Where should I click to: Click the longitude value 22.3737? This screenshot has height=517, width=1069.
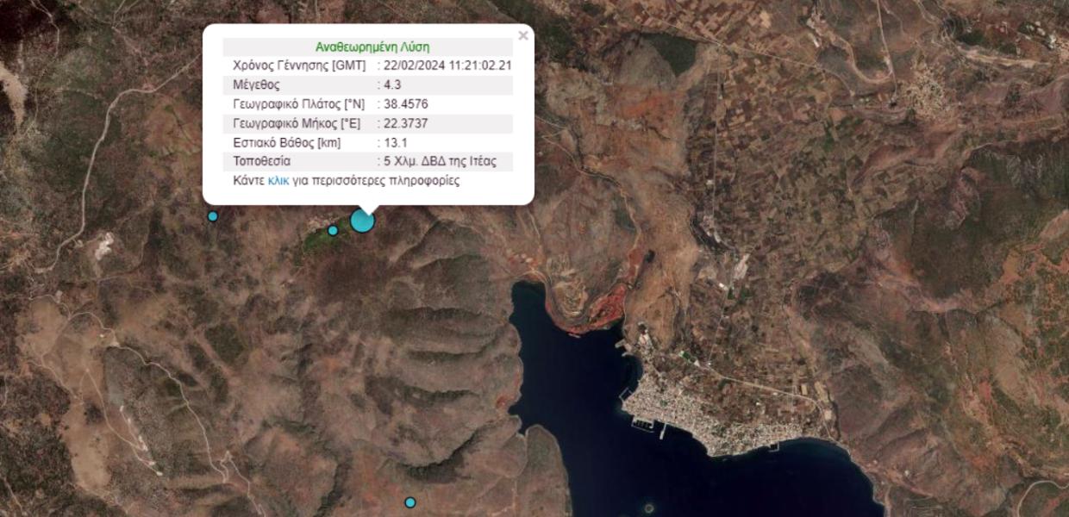pos(406,123)
